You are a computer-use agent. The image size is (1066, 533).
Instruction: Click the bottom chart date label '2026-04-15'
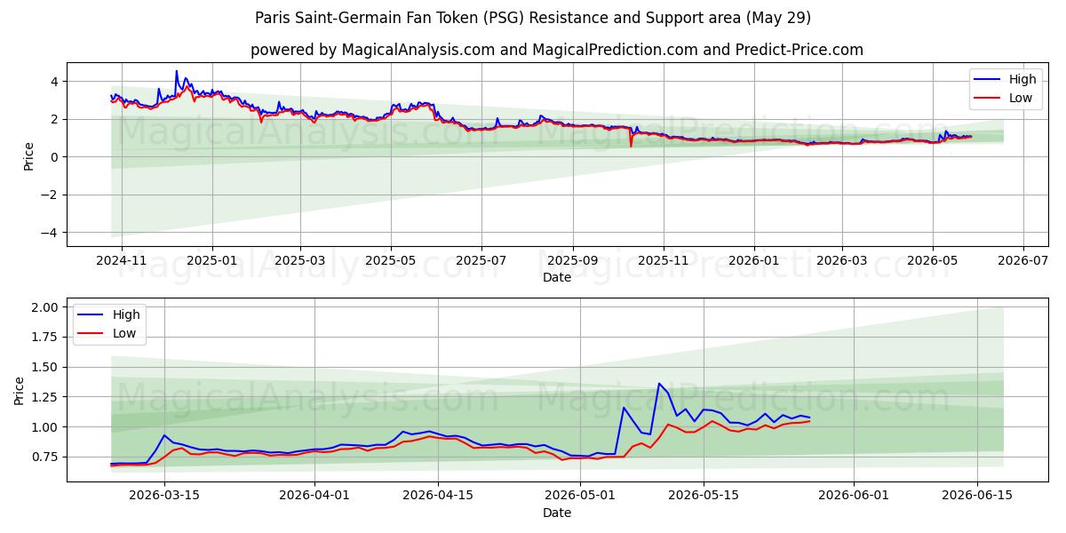coord(438,497)
